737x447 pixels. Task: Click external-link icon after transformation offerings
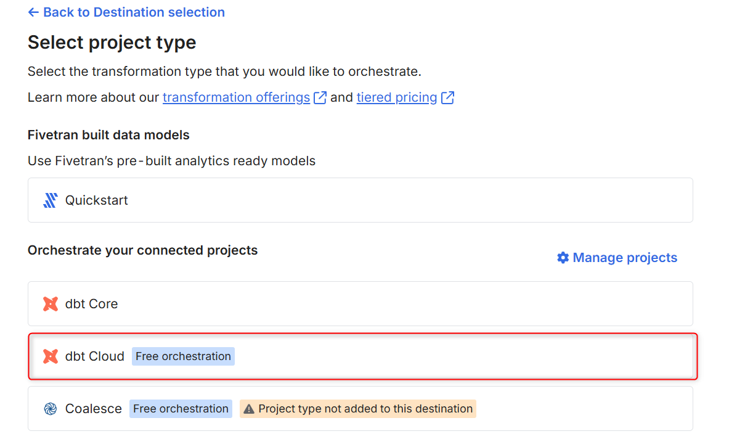320,97
